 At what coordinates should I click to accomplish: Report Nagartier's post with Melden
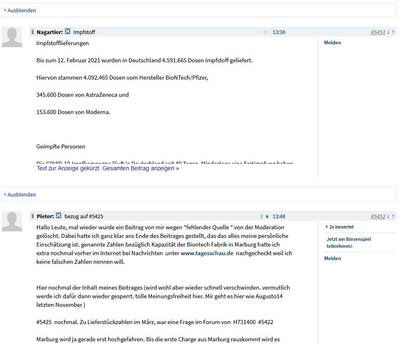point(333,43)
